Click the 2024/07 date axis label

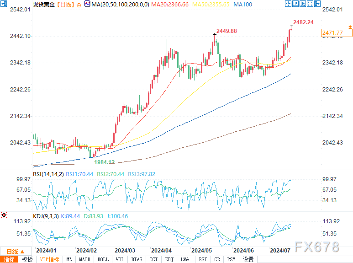(x=280, y=251)
